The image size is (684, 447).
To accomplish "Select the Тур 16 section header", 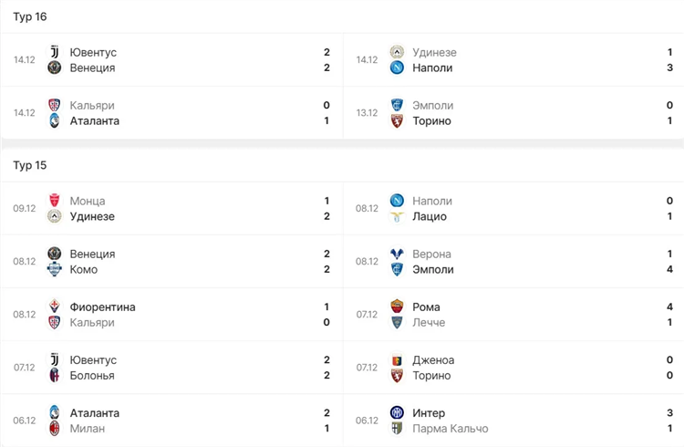I will click(x=30, y=16).
